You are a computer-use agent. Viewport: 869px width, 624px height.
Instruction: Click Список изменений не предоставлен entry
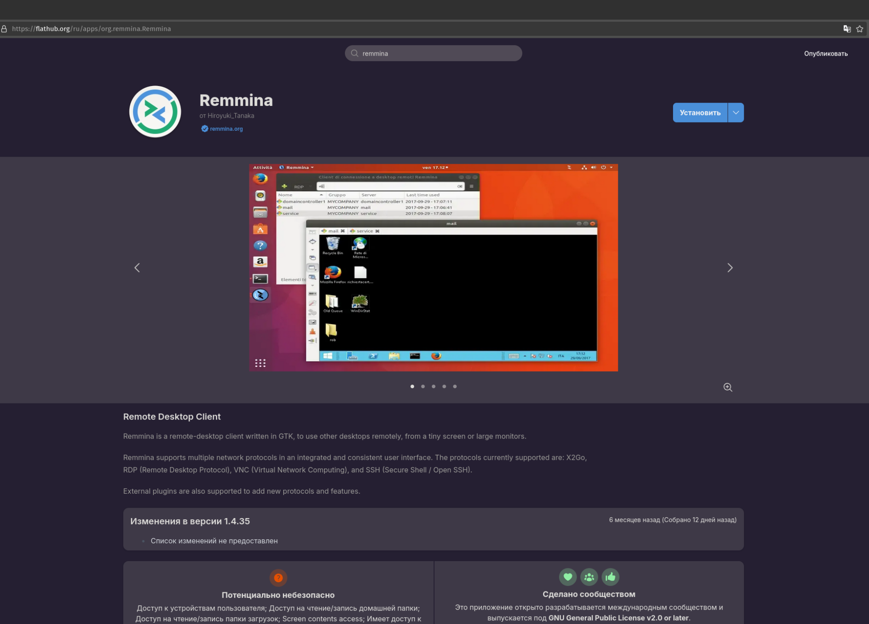click(214, 541)
